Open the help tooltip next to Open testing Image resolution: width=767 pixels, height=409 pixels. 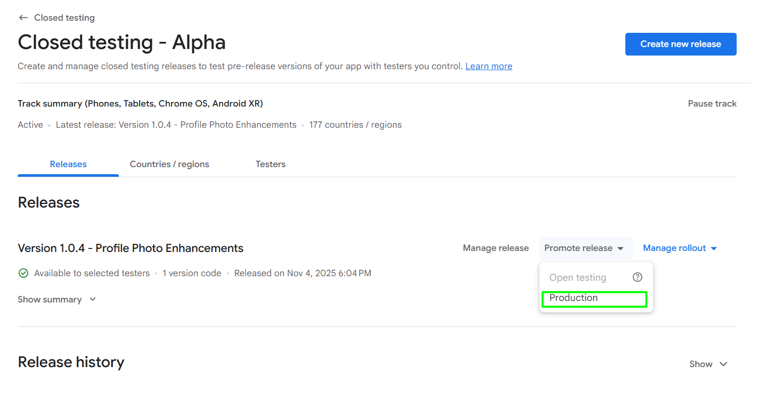click(x=637, y=277)
